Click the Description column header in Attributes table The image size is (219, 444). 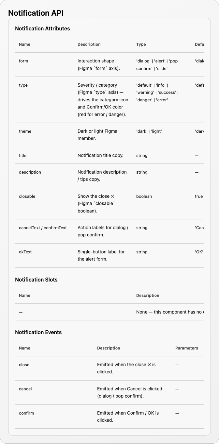89,44
